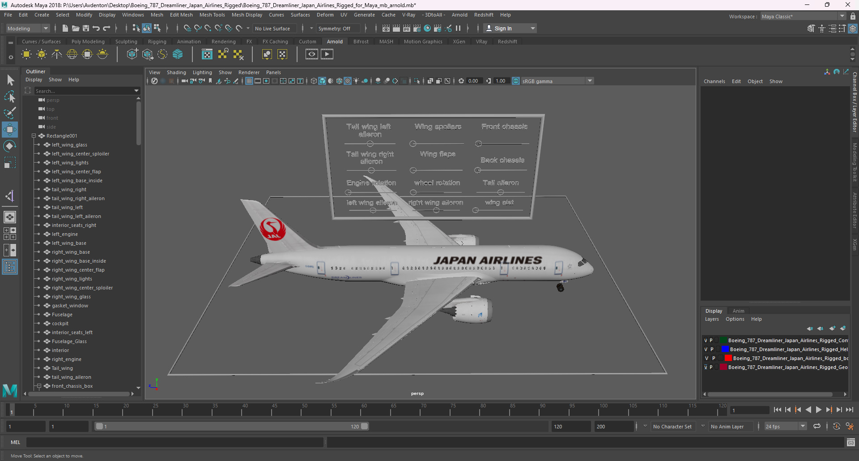The width and height of the screenshot is (859, 461).
Task: Click the Open Render Settings clapper icon
Action: 417,28
